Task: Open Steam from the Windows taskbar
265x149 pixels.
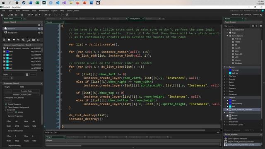Action: click(x=24, y=3)
